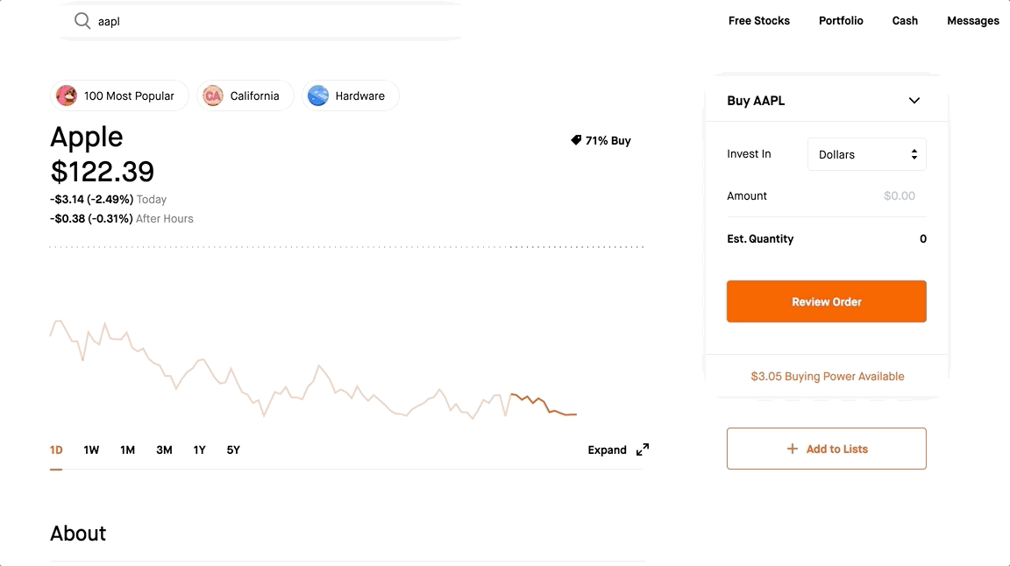Screen dimensions: 1010x566
Task: Open the Invest In Dollars dropdown
Action: click(x=866, y=154)
